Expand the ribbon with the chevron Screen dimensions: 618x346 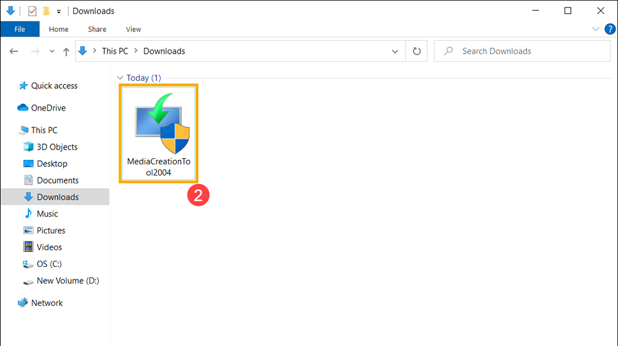tap(596, 29)
